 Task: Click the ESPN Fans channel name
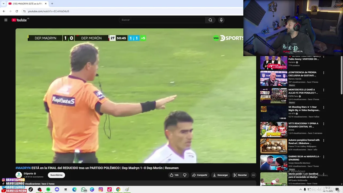293,96
